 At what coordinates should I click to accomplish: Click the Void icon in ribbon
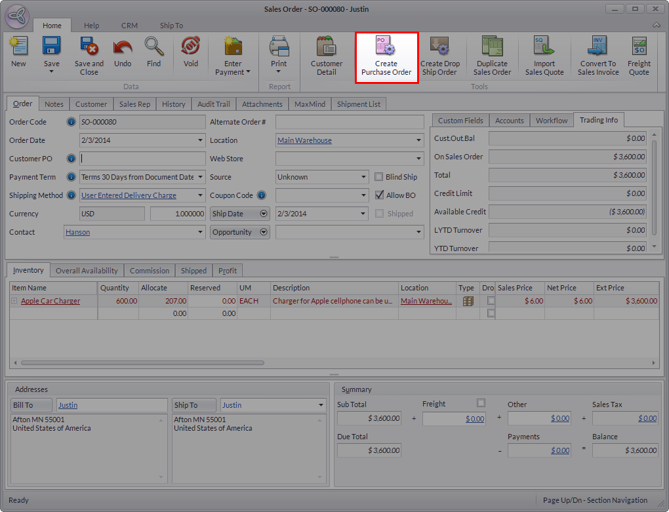pyautogui.click(x=190, y=48)
